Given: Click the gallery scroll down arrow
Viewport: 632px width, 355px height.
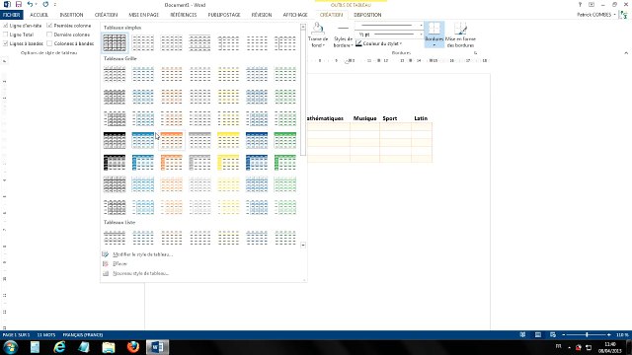Looking at the screenshot, I should coord(303,245).
